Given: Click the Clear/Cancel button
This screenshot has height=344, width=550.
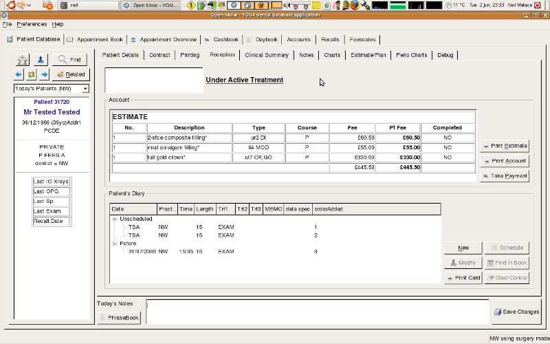Looking at the screenshot, I should click(x=507, y=278).
